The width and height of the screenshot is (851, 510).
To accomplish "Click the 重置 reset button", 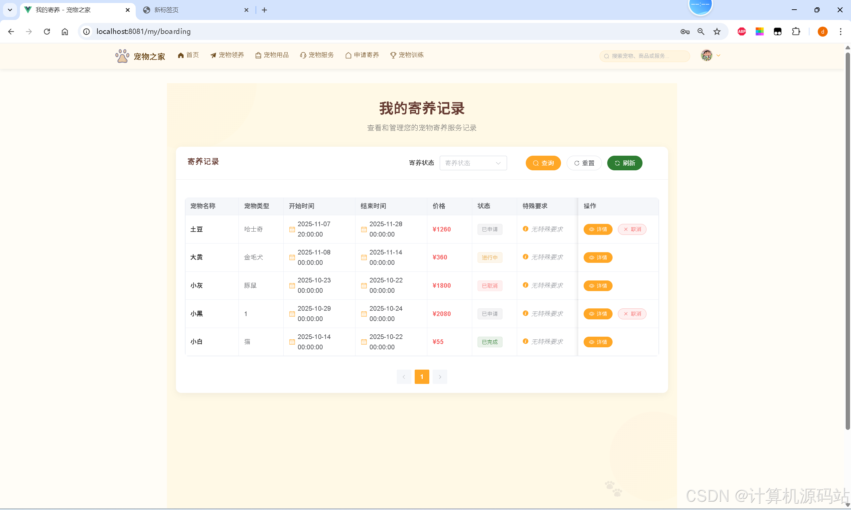I will point(584,163).
